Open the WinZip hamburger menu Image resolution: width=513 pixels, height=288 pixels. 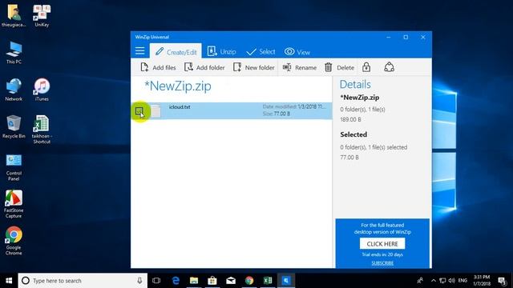pos(139,50)
